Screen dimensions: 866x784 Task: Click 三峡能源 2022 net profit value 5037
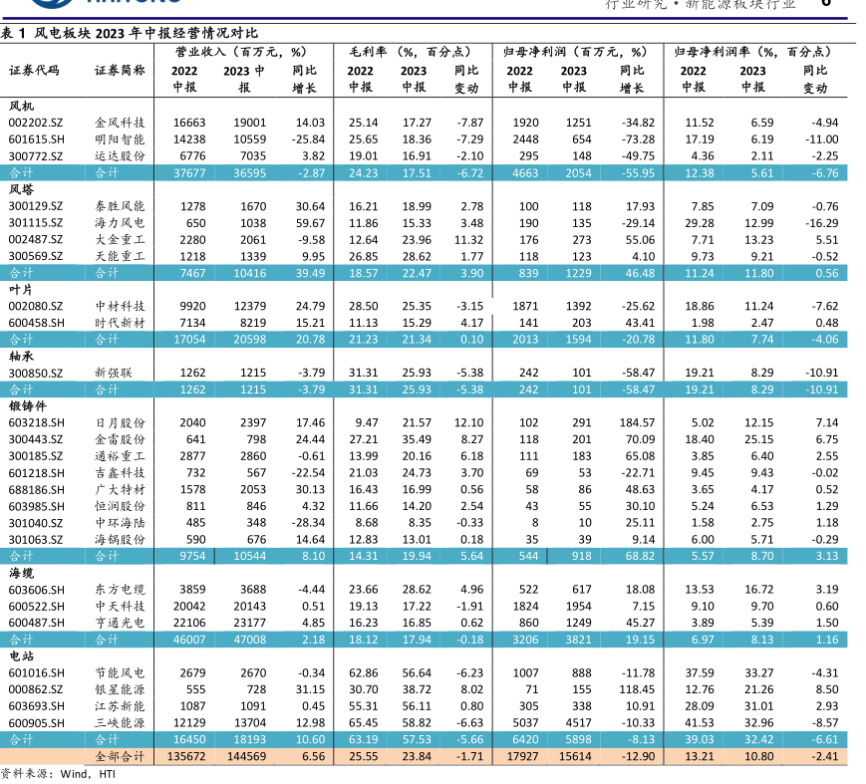click(525, 722)
